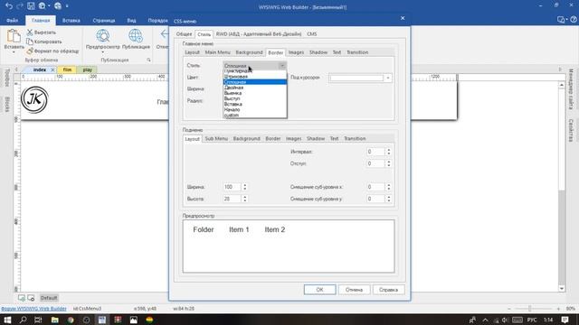Click Item 1 in the preview

(x=239, y=229)
